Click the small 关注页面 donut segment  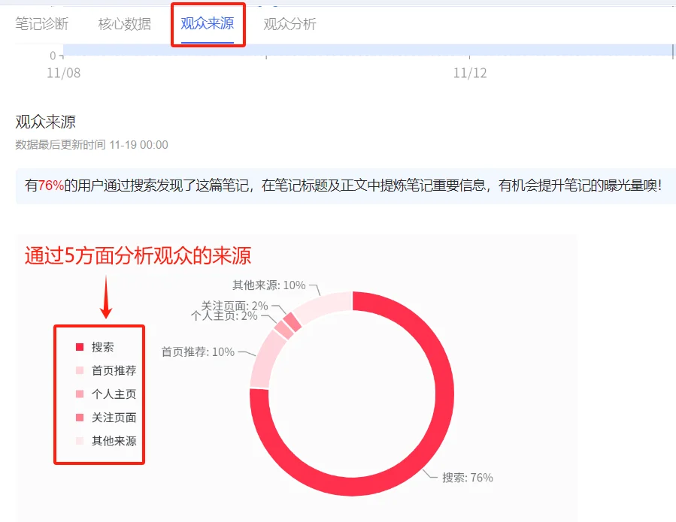click(292, 321)
